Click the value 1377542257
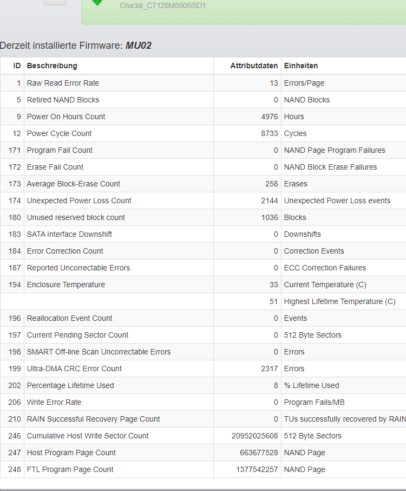Screen dimensions: 406x491 257,470
